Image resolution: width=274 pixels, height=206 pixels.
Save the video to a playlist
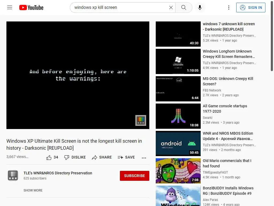[126, 157]
